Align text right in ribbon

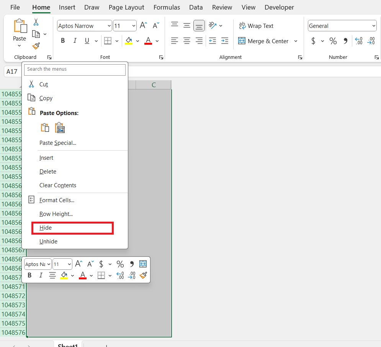pyautogui.click(x=199, y=41)
